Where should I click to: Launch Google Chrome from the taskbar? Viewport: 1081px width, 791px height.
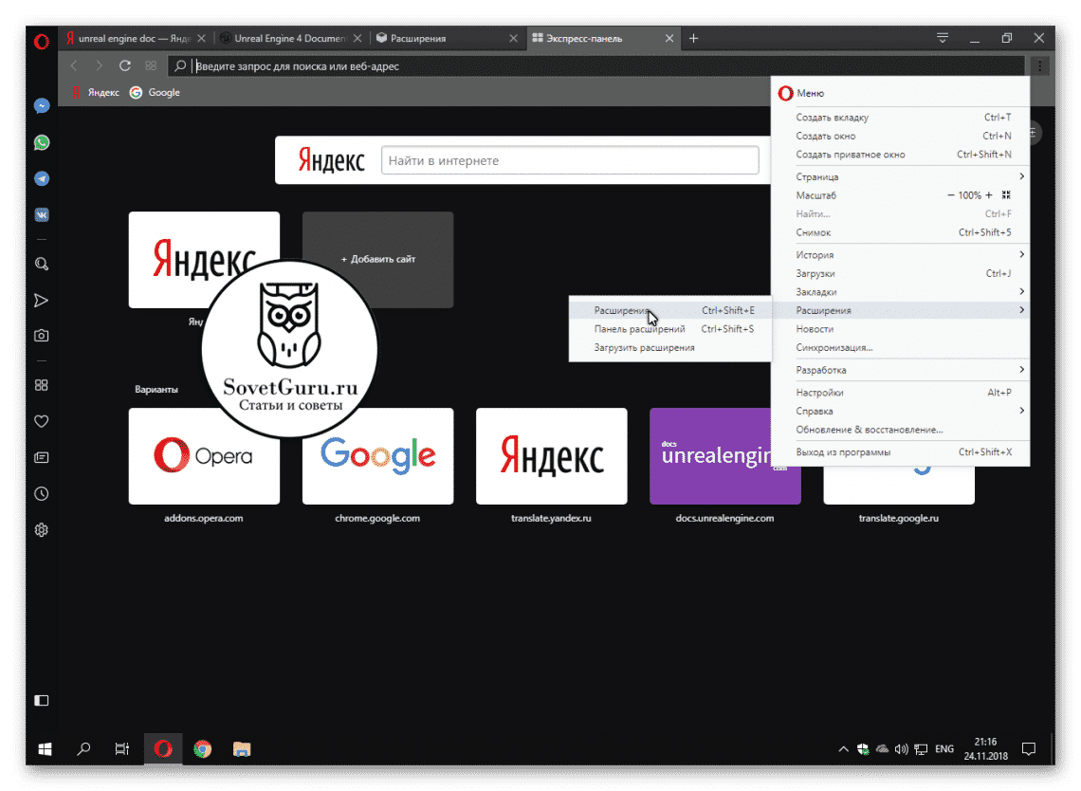(x=203, y=749)
